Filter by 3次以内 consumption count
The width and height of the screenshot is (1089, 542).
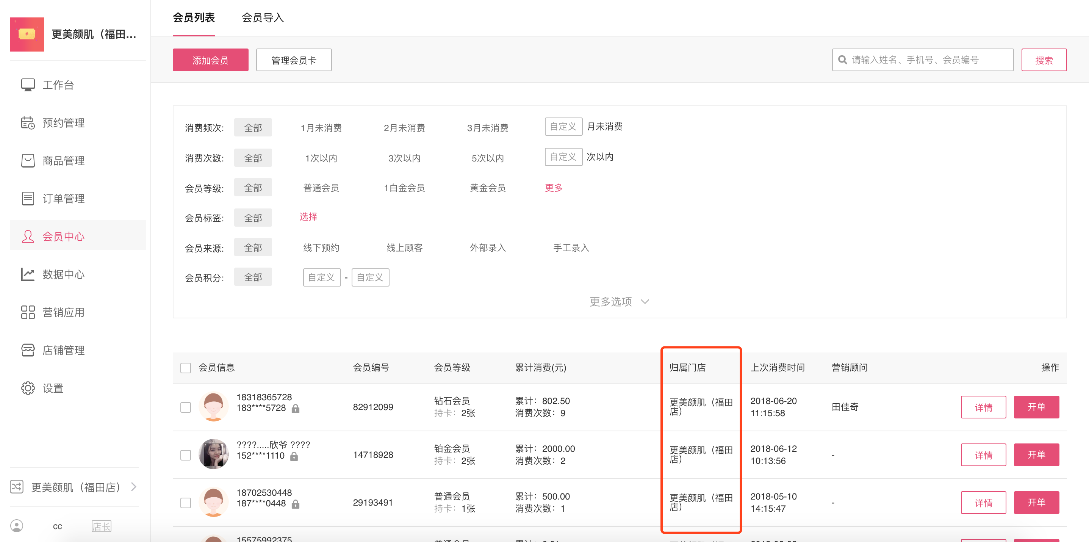click(x=405, y=158)
